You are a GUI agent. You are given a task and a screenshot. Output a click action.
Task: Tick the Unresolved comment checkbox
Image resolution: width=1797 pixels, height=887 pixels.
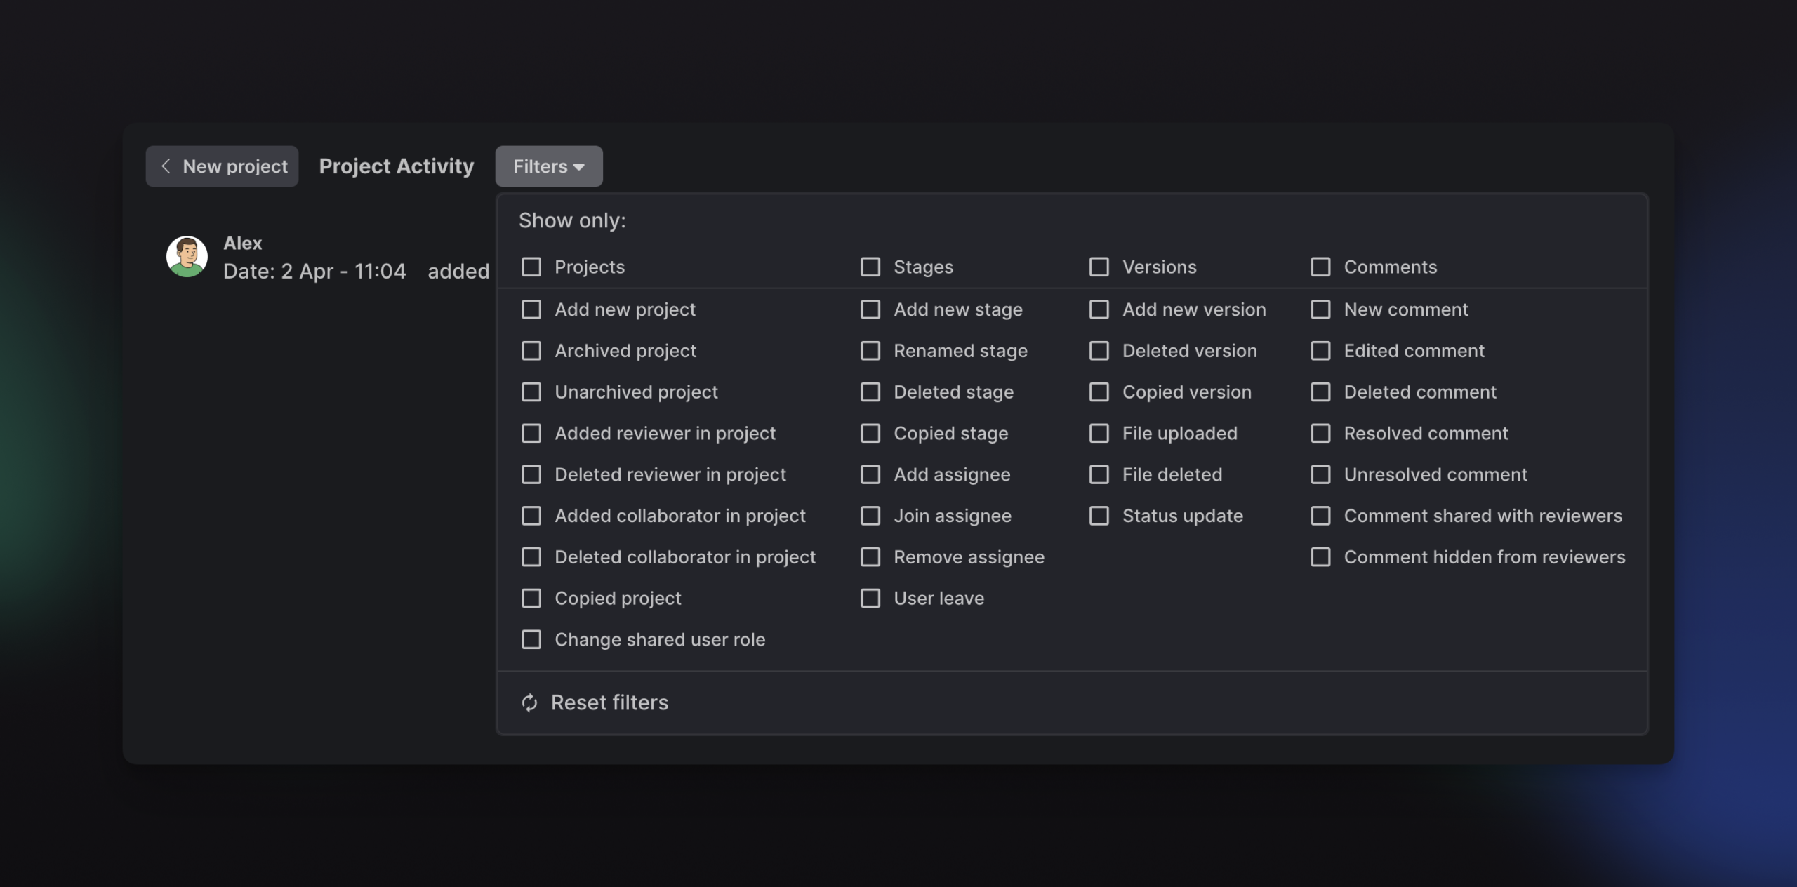[x=1321, y=475]
